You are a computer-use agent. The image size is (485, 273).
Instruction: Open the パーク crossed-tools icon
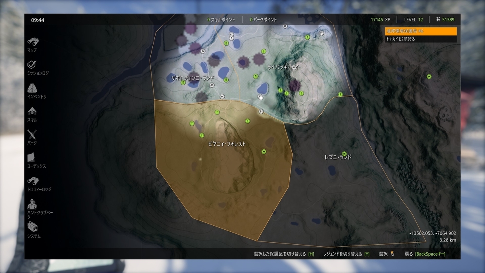[32, 134]
